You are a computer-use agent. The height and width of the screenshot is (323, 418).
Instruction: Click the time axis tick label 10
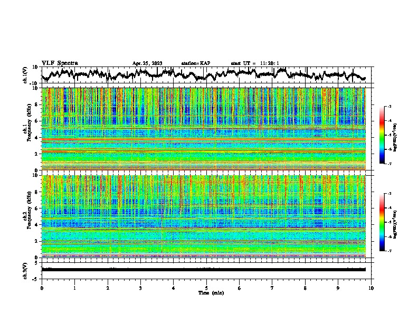pos(371,288)
